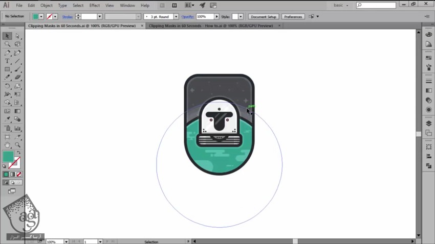Set paint type to Color

[x=6, y=174]
